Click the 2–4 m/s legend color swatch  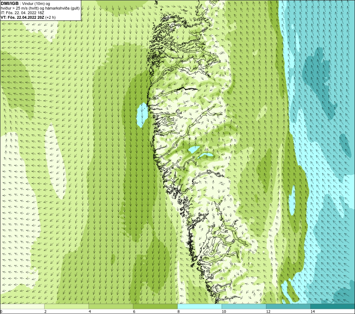(67, 306)
